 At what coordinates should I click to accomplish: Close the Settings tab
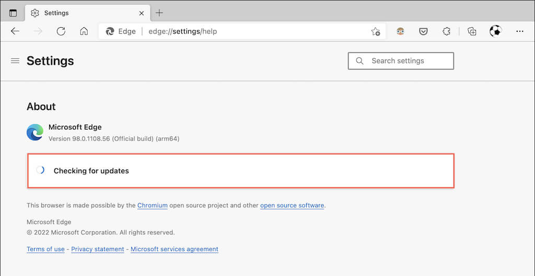coord(142,13)
